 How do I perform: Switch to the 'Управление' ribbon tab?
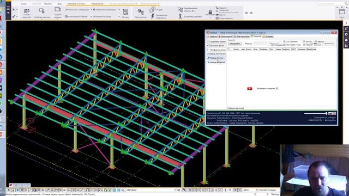pyautogui.click(x=97, y=4)
